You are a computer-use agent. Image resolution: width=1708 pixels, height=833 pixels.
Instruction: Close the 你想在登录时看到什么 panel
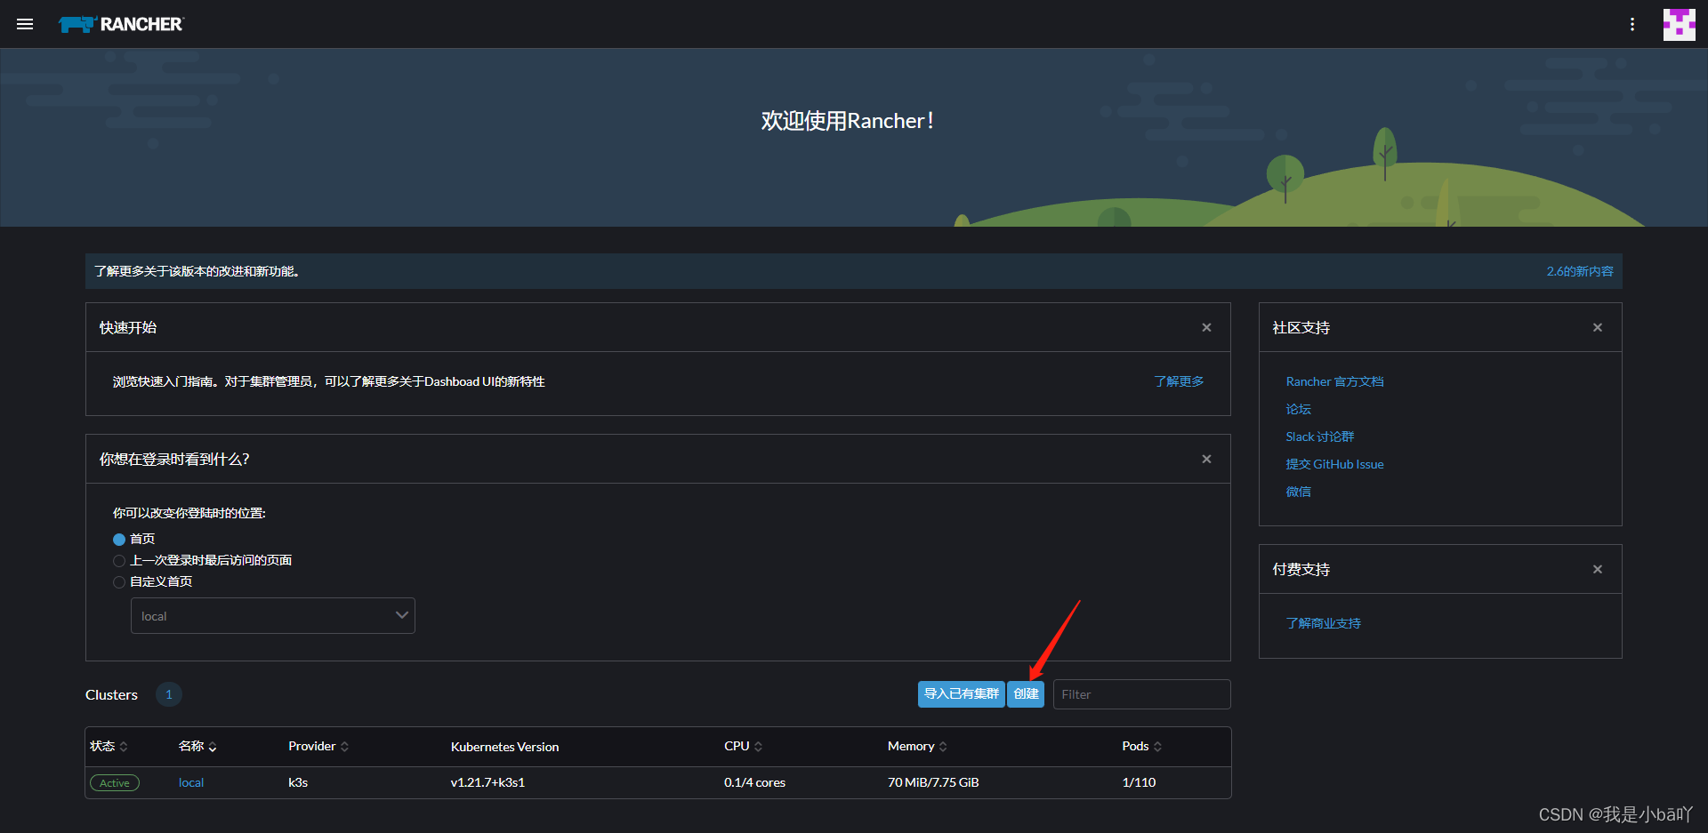coord(1206,459)
